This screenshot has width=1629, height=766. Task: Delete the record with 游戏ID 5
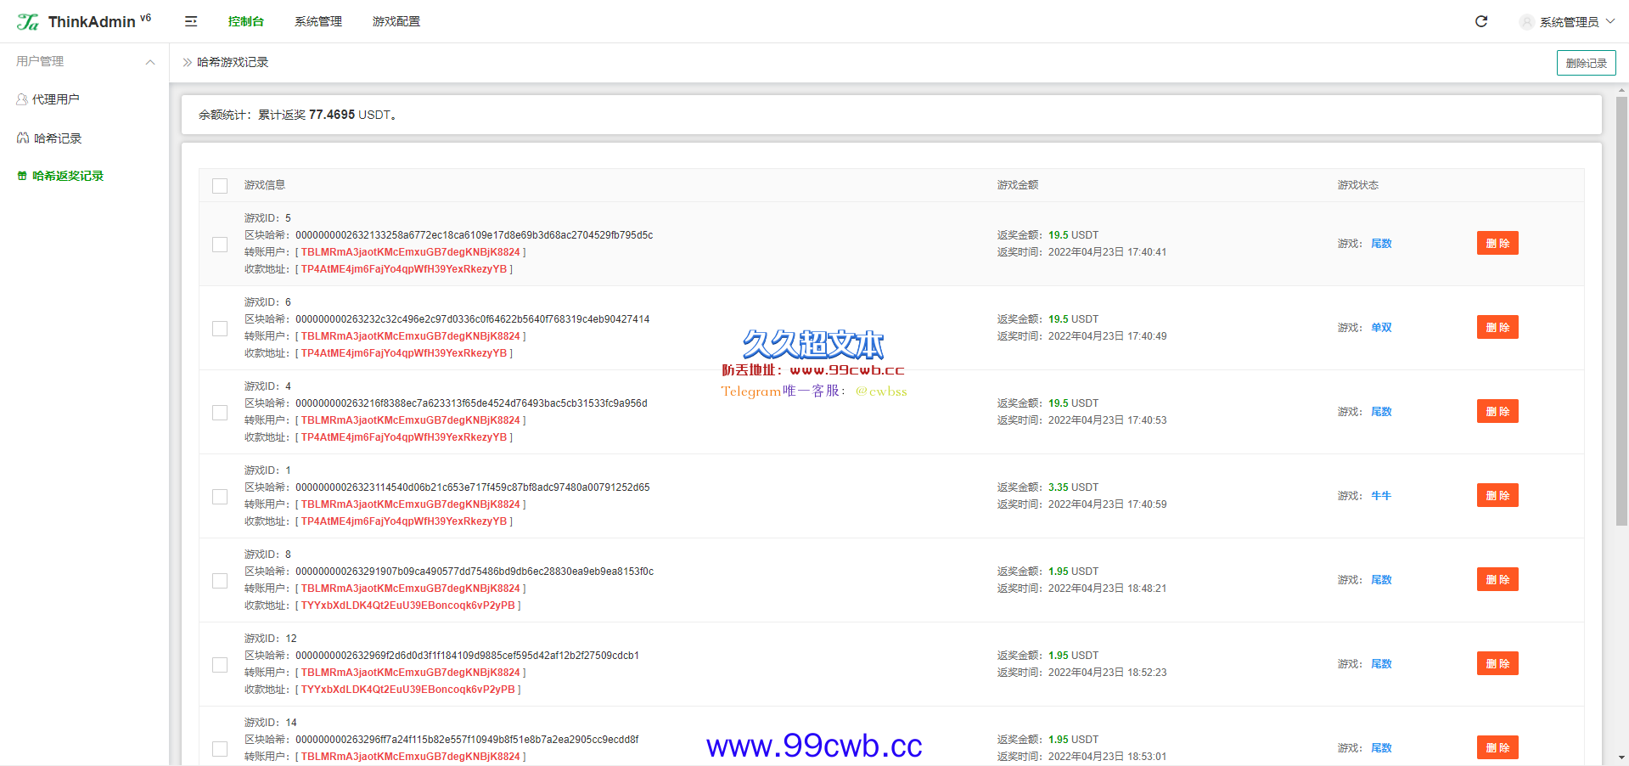tap(1497, 243)
